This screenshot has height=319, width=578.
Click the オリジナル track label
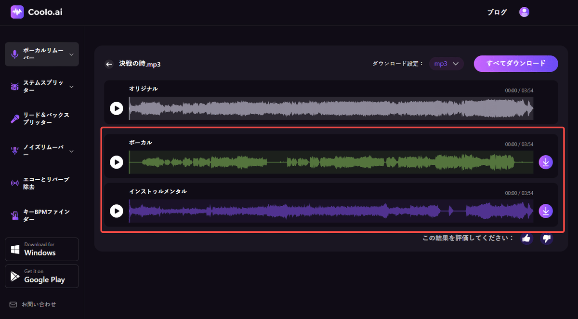pyautogui.click(x=143, y=89)
